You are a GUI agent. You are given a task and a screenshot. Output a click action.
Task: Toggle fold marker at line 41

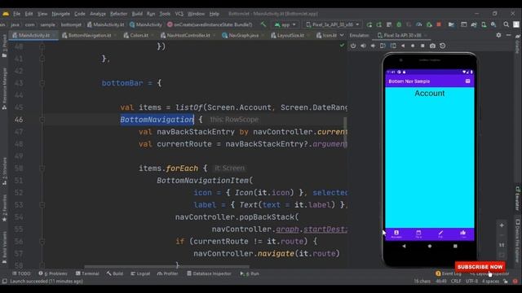click(x=42, y=59)
